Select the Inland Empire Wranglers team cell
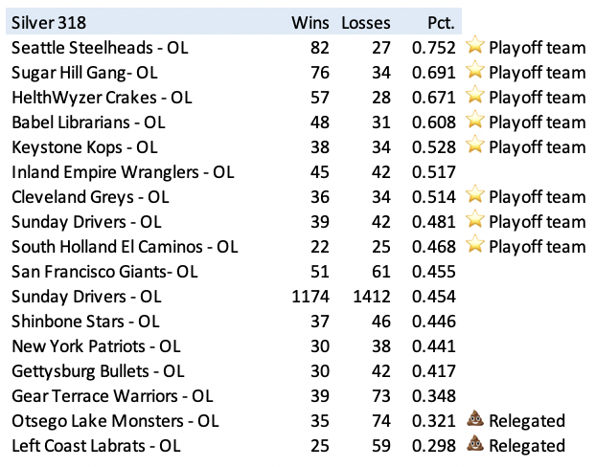 tap(123, 172)
